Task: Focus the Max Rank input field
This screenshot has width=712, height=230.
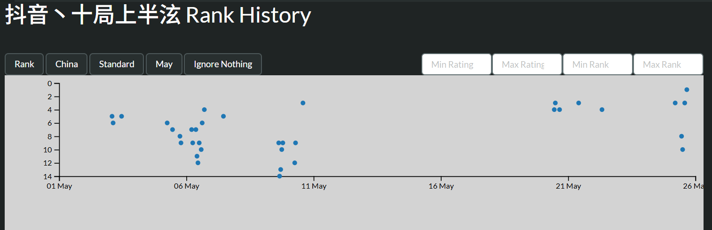Action: click(668, 64)
